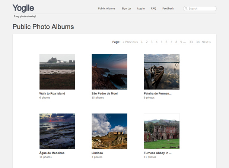
Task: Open the Sign Up page
Action: (x=126, y=9)
